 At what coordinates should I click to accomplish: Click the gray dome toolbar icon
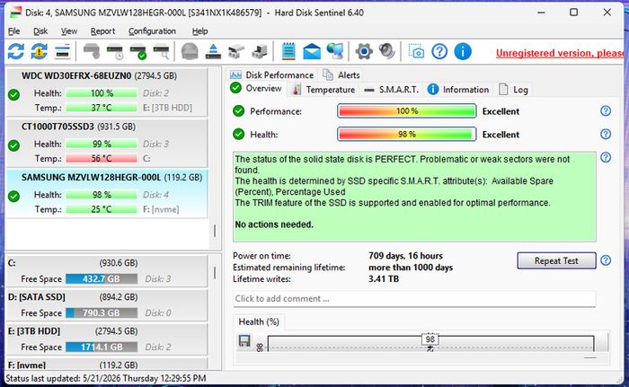click(x=190, y=51)
